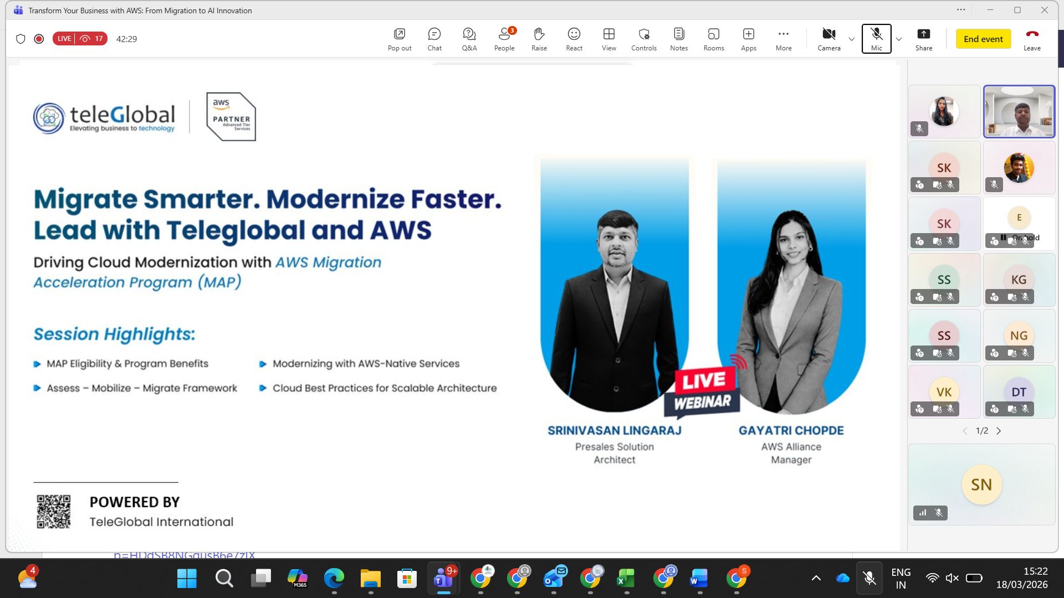Unmute the Mic
This screenshot has height=598, width=1064.
(x=876, y=39)
